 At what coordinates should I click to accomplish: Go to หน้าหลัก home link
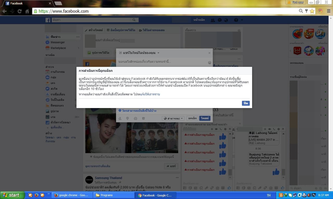point(199,20)
